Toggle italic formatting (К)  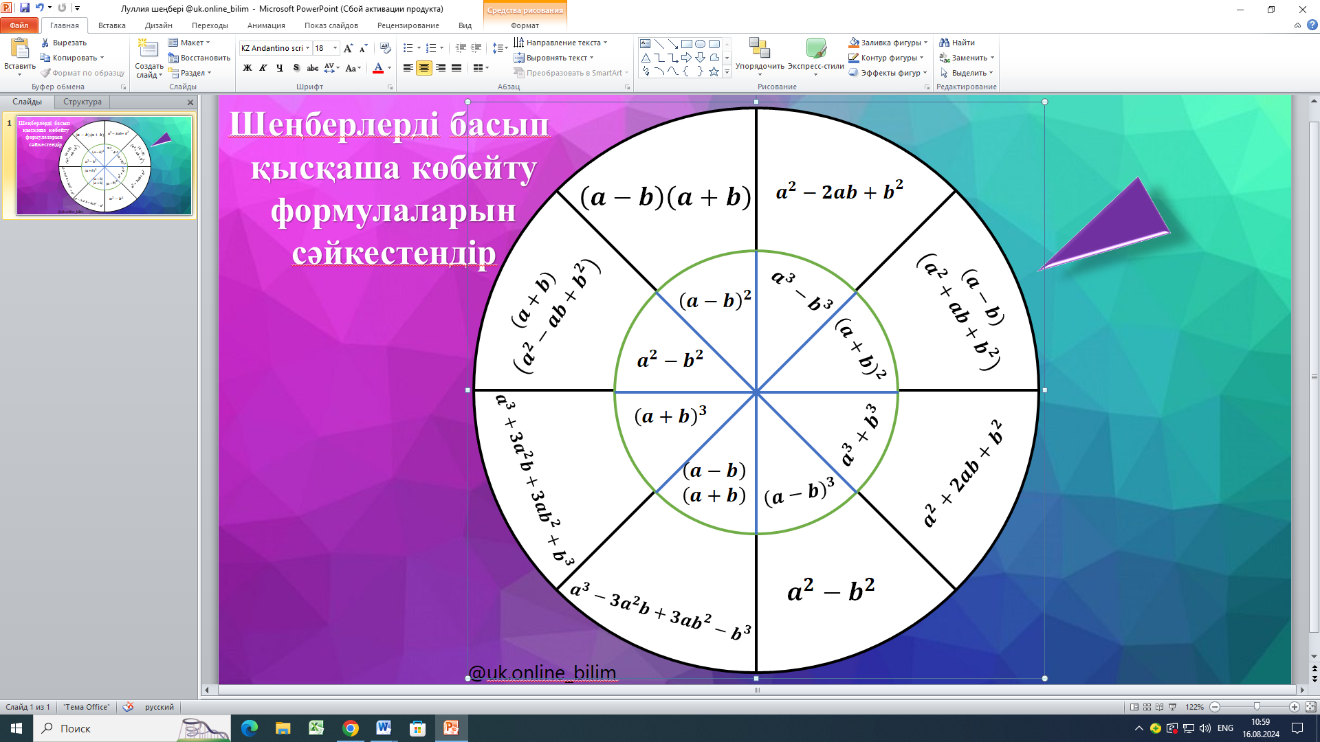(263, 68)
